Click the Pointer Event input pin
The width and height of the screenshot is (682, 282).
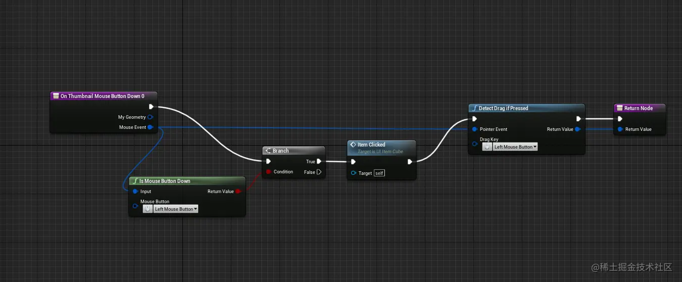coord(474,129)
